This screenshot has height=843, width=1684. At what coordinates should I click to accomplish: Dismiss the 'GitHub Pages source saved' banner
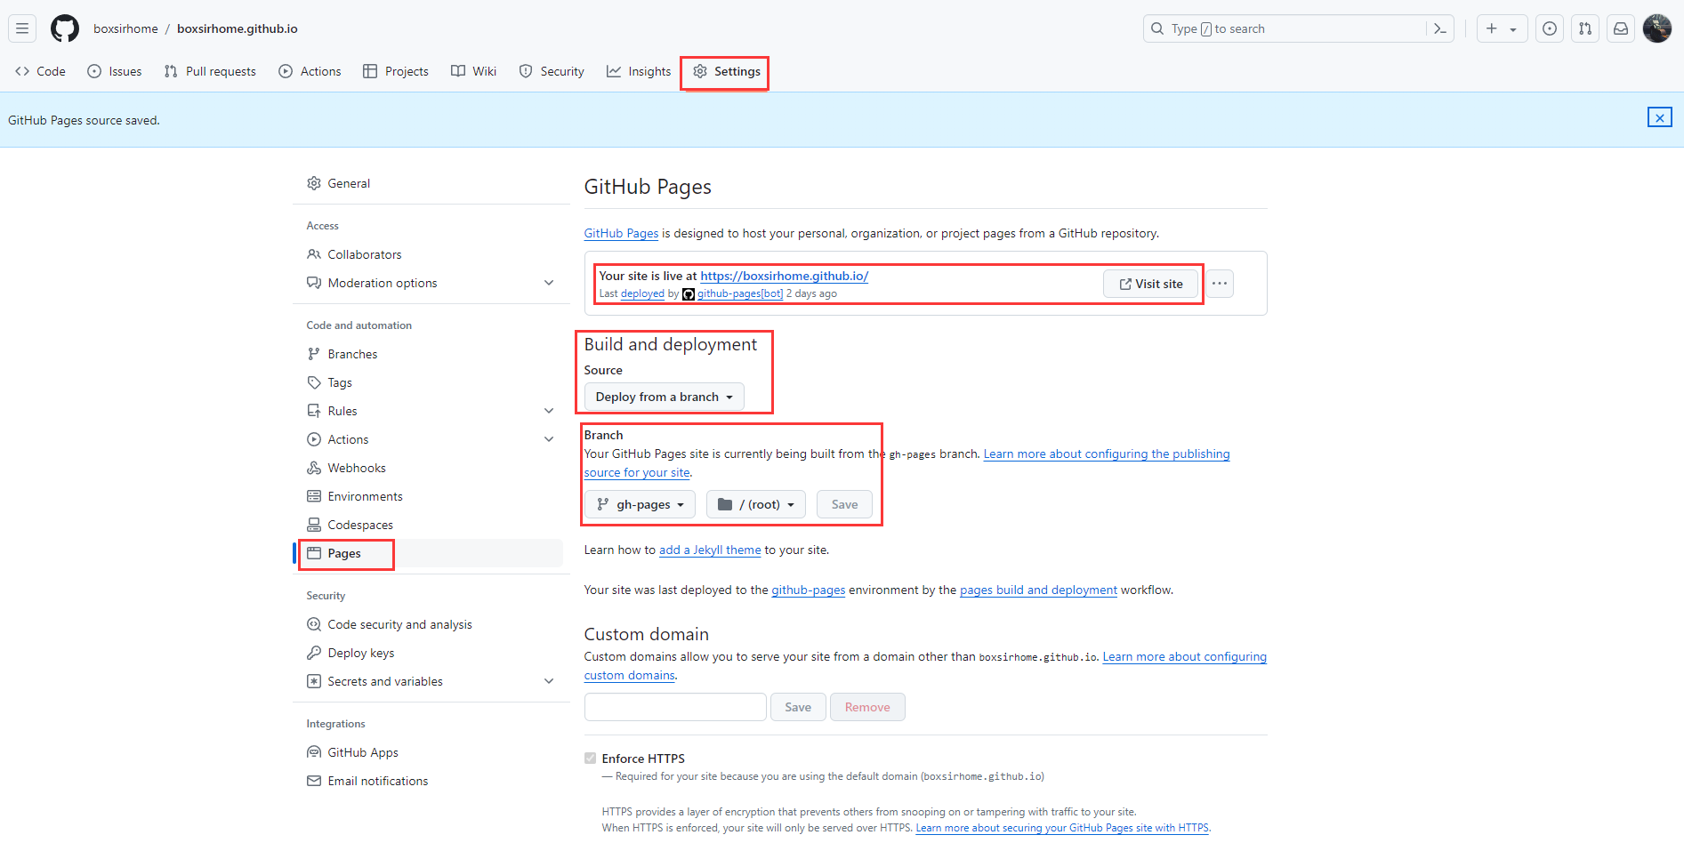click(1660, 117)
